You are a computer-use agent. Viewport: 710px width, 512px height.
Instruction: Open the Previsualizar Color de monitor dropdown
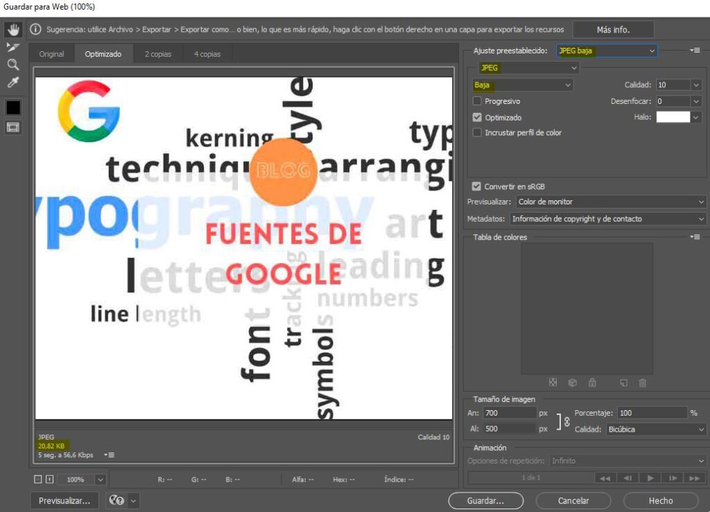tap(611, 202)
